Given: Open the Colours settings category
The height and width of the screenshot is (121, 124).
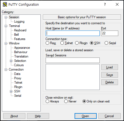Looking at the screenshot, I should tap(19, 65).
